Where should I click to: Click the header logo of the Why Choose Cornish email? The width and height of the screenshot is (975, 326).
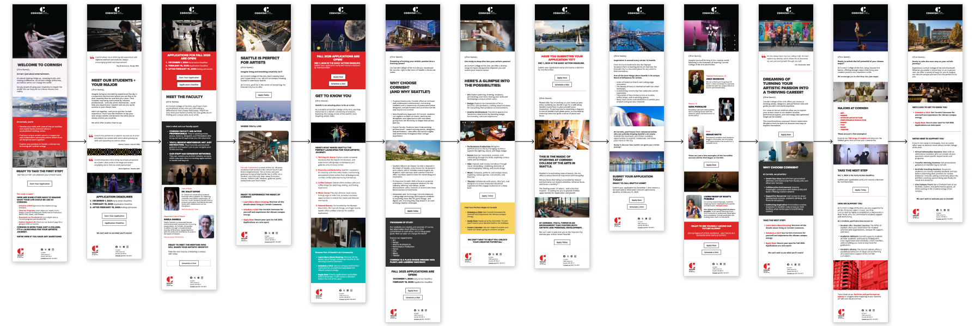413,11
